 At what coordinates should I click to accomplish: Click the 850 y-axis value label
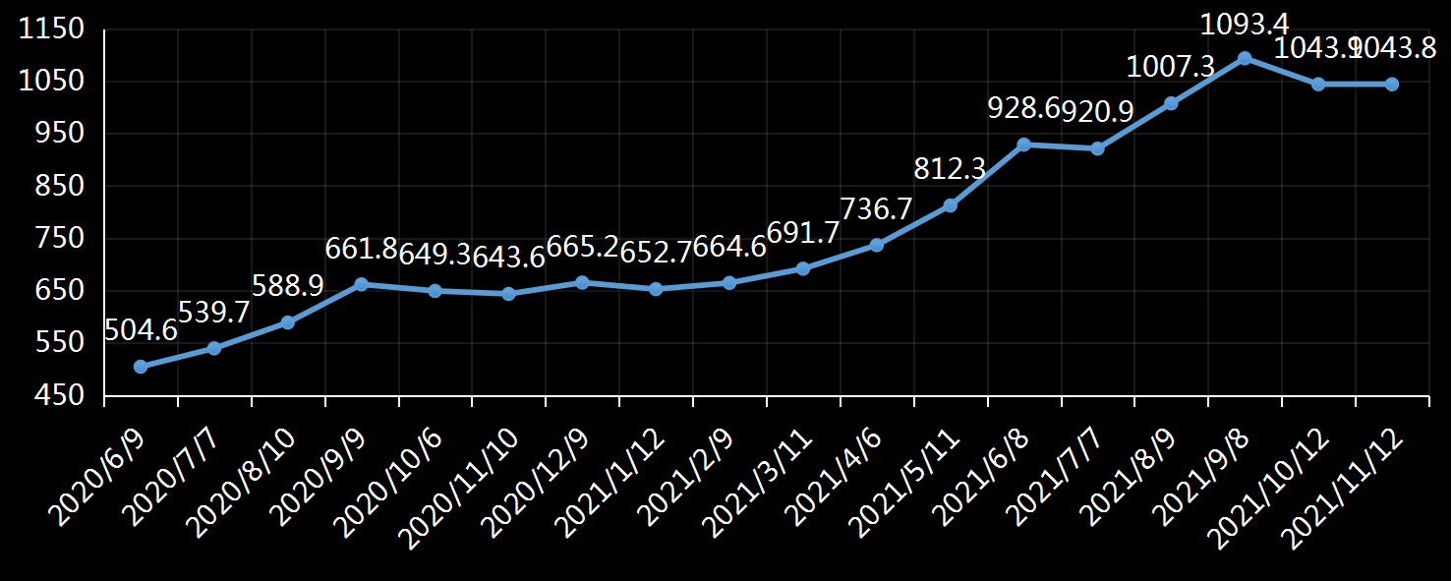point(57,186)
